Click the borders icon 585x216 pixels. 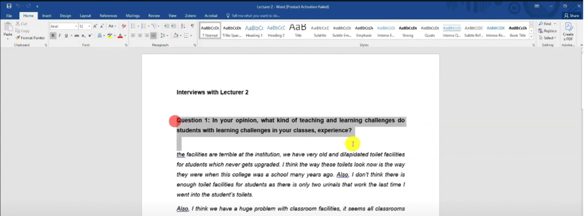(186, 36)
